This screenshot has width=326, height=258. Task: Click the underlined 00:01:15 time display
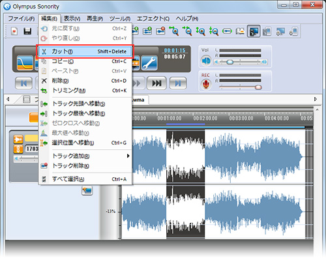tap(175, 50)
